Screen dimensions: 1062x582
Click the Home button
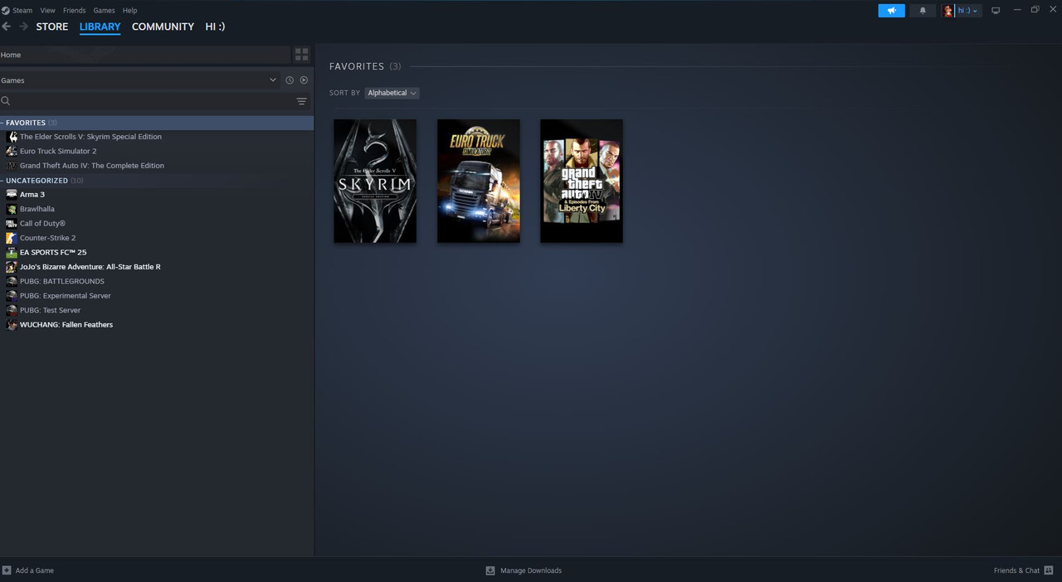(x=145, y=55)
